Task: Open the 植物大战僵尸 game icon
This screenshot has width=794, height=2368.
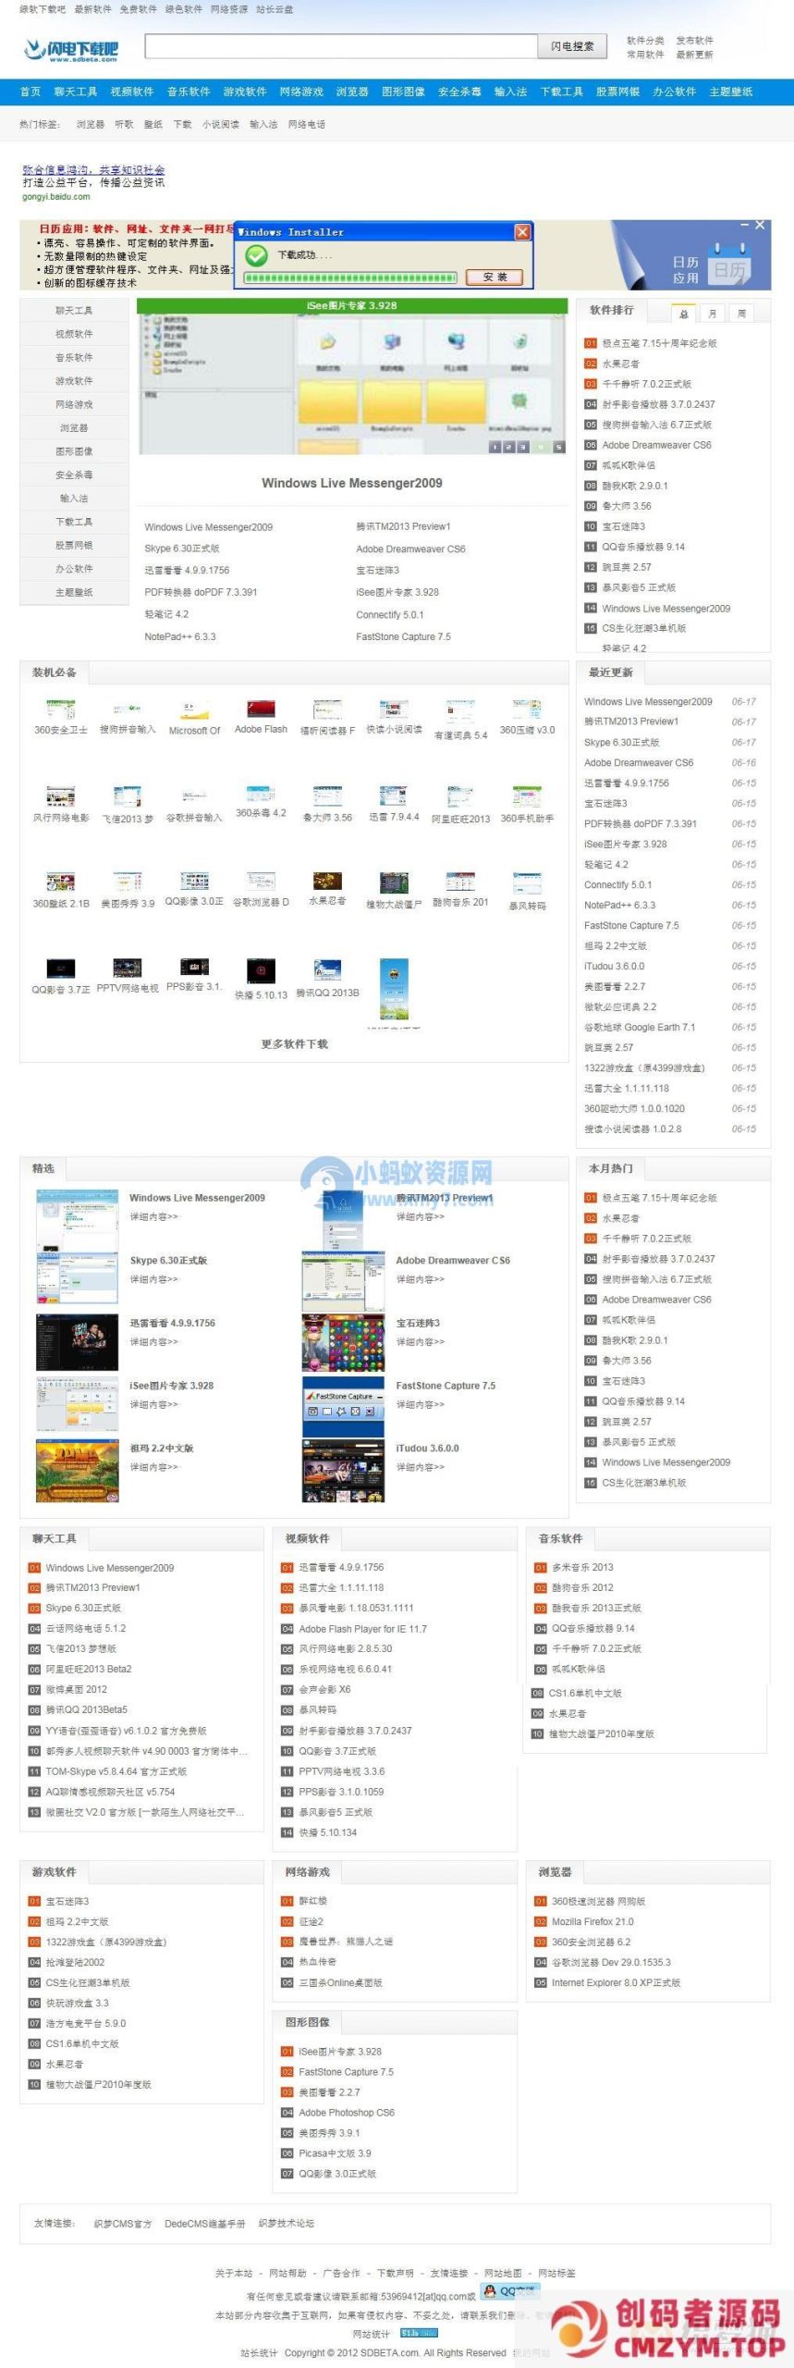Action: [x=394, y=882]
